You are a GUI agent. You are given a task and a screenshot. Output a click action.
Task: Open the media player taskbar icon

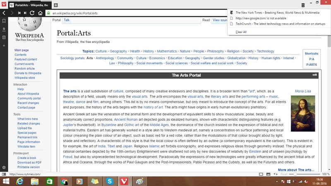coord(79,181)
